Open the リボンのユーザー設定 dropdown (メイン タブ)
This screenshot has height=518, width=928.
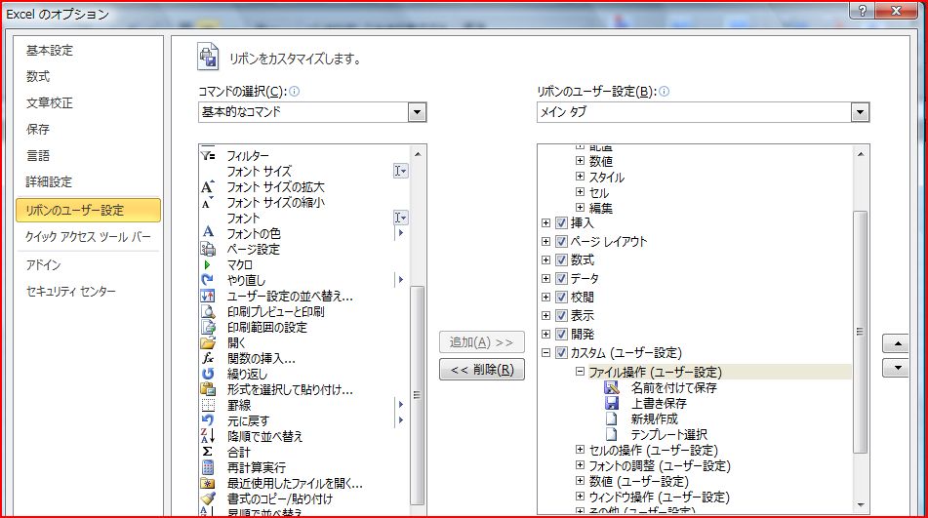[x=860, y=112]
